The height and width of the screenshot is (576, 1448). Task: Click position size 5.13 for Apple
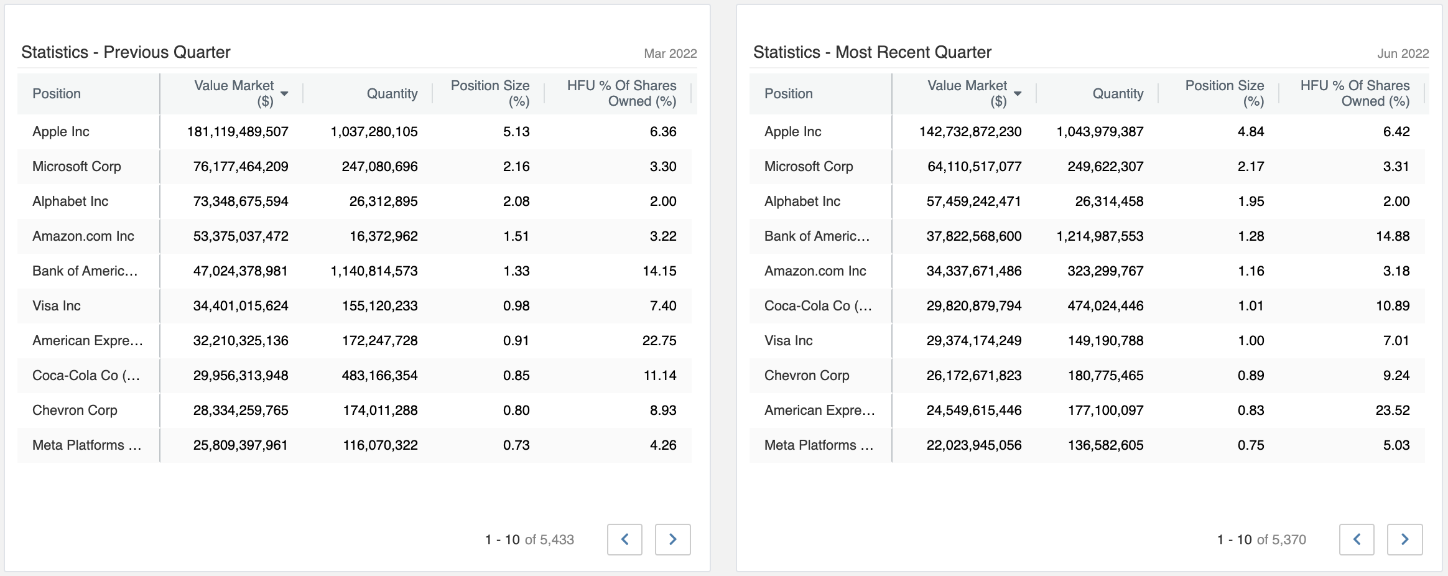pos(516,132)
